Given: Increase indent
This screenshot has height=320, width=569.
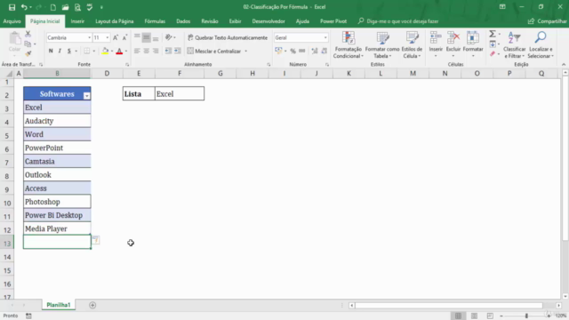Looking at the screenshot, I should (178, 52).
